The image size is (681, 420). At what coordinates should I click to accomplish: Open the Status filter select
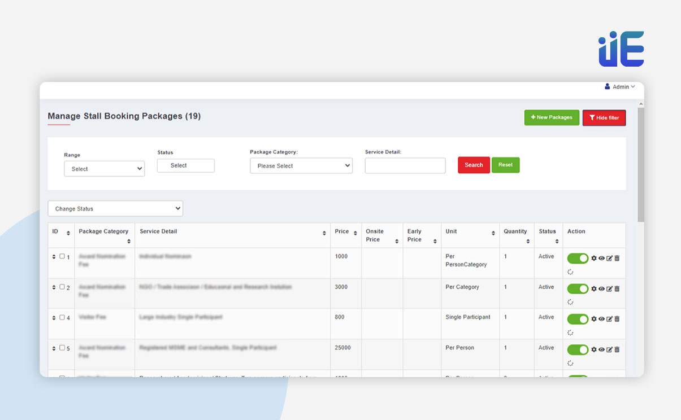pos(186,165)
